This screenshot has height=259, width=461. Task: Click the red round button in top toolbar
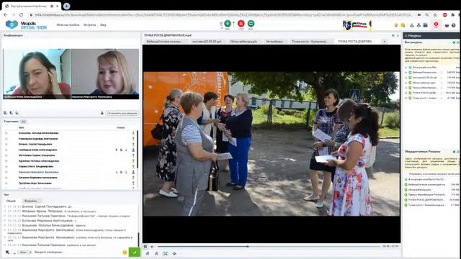(x=241, y=24)
